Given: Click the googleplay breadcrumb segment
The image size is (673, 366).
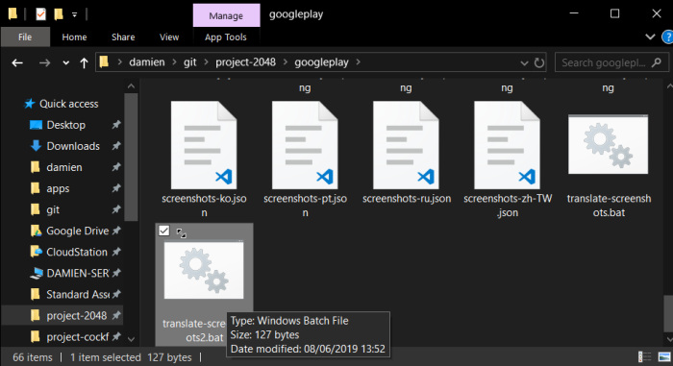Looking at the screenshot, I should [x=321, y=62].
